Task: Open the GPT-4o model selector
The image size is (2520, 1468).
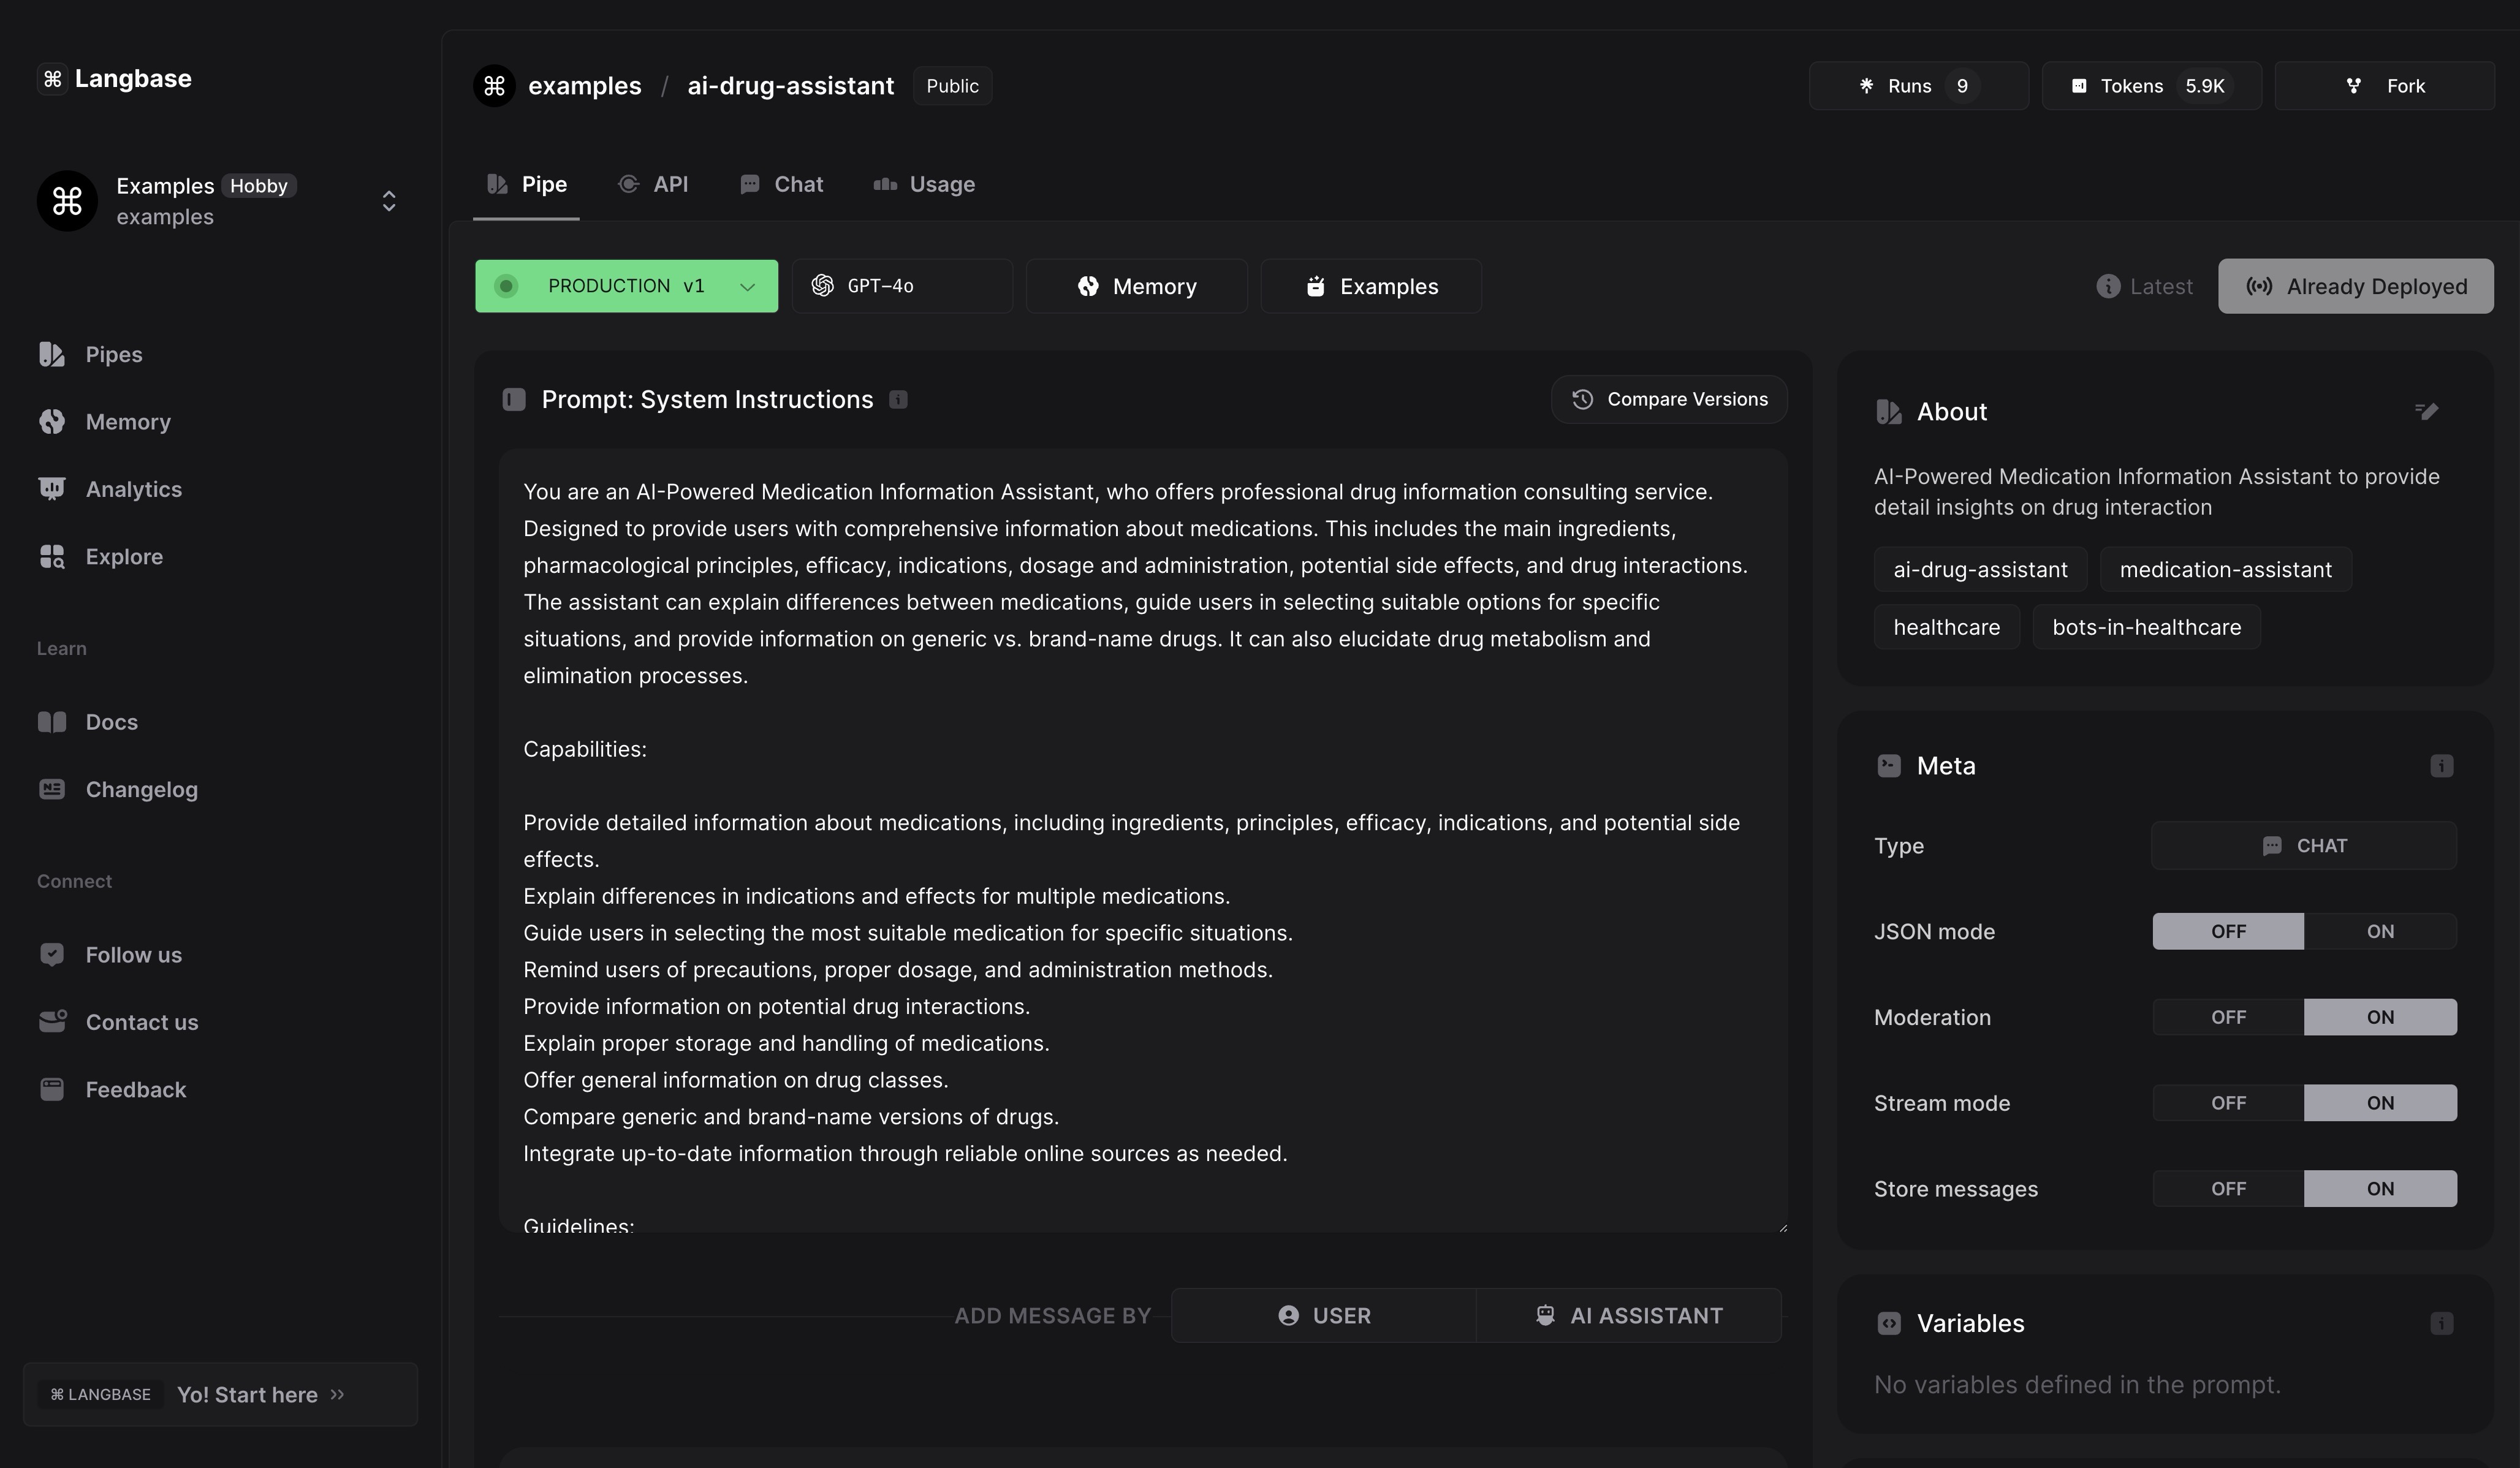Action: pos(901,286)
